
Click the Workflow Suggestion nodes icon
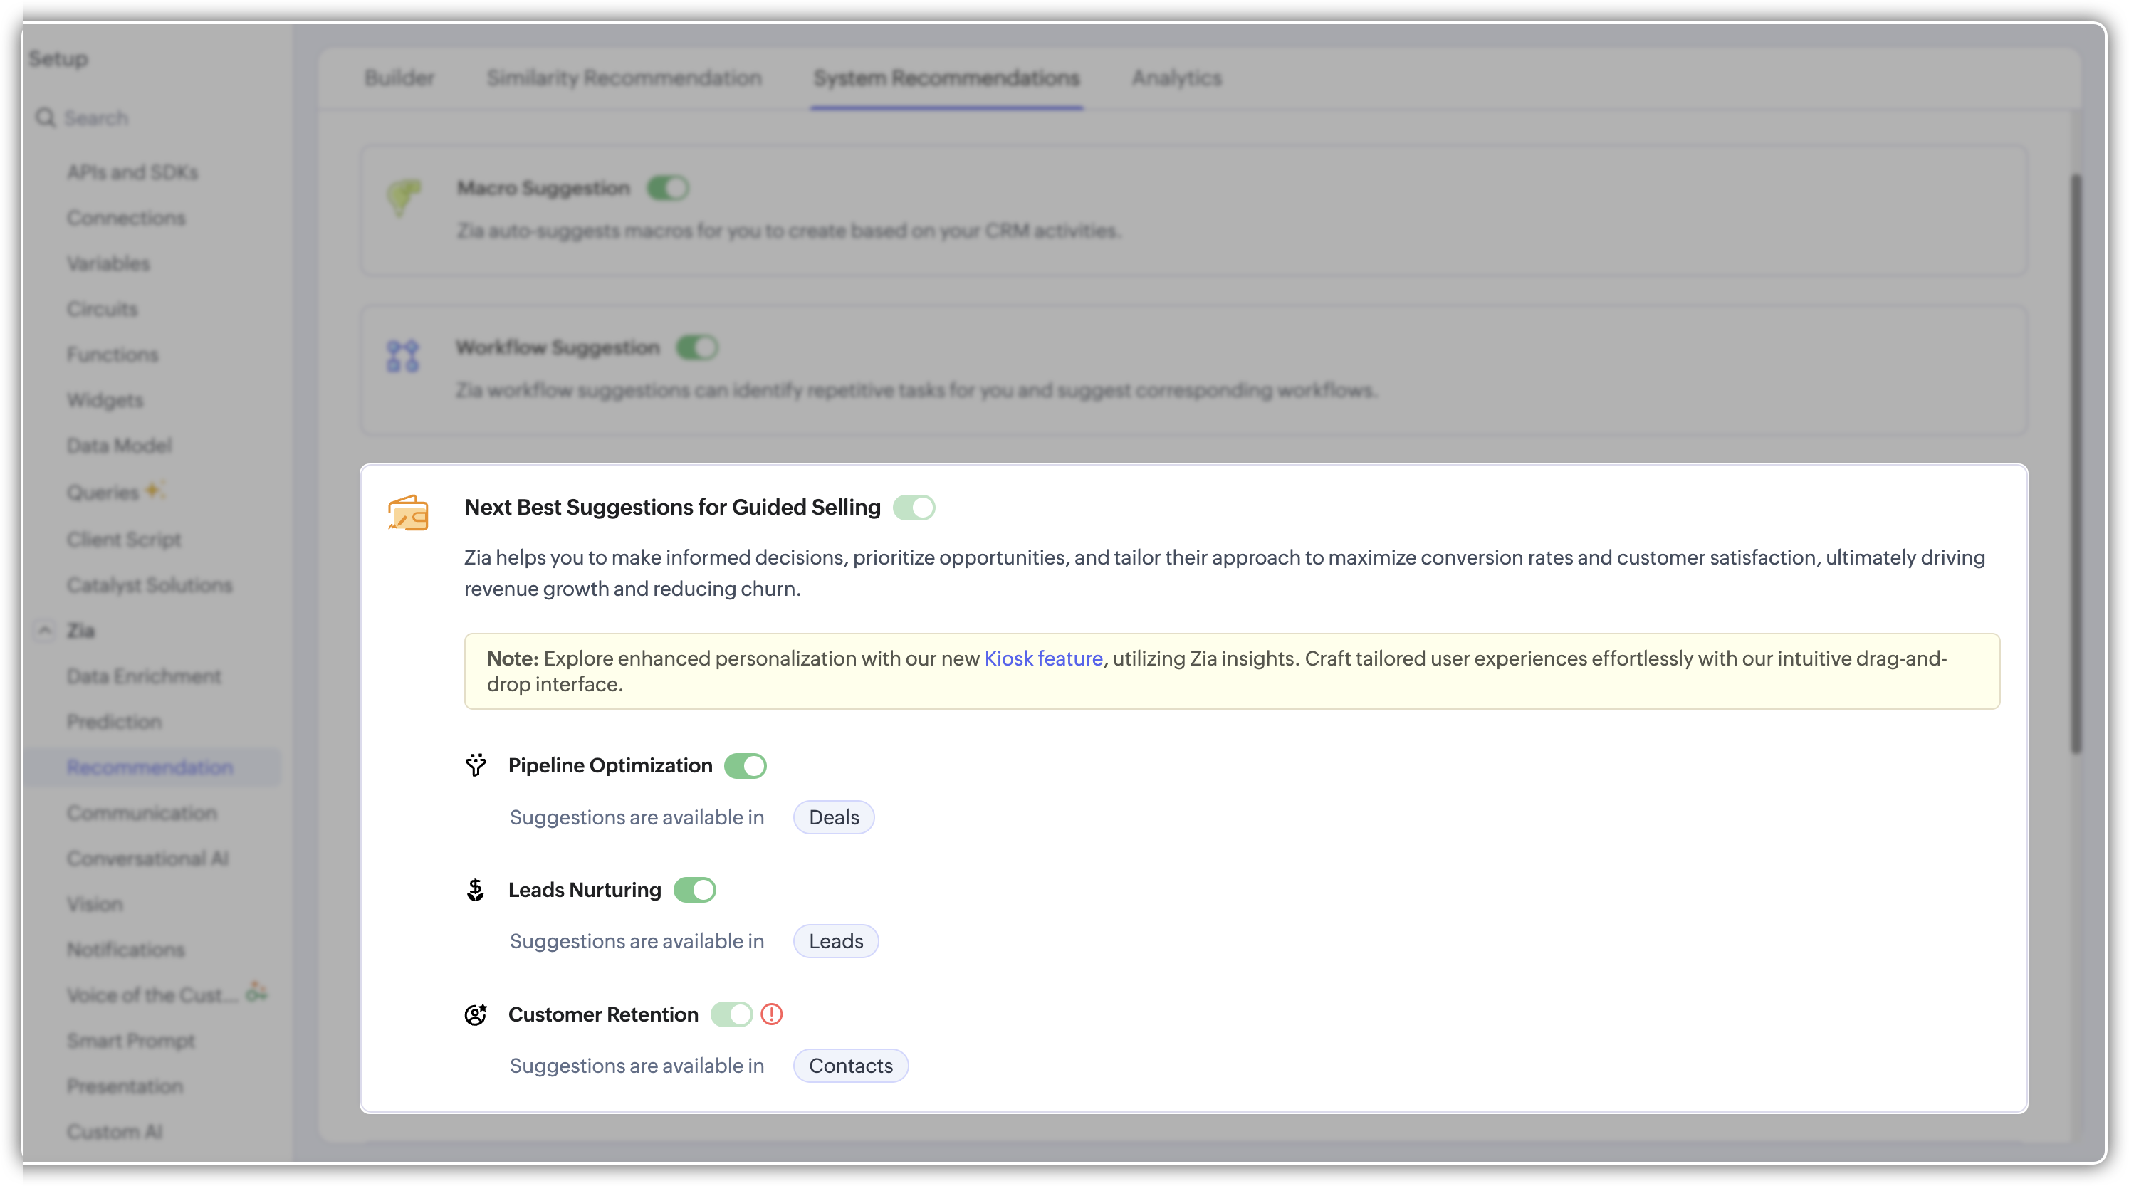tap(402, 356)
